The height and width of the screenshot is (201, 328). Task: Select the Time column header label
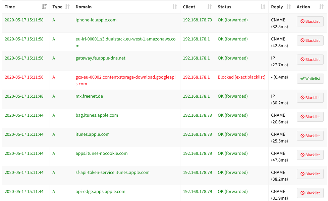point(10,7)
